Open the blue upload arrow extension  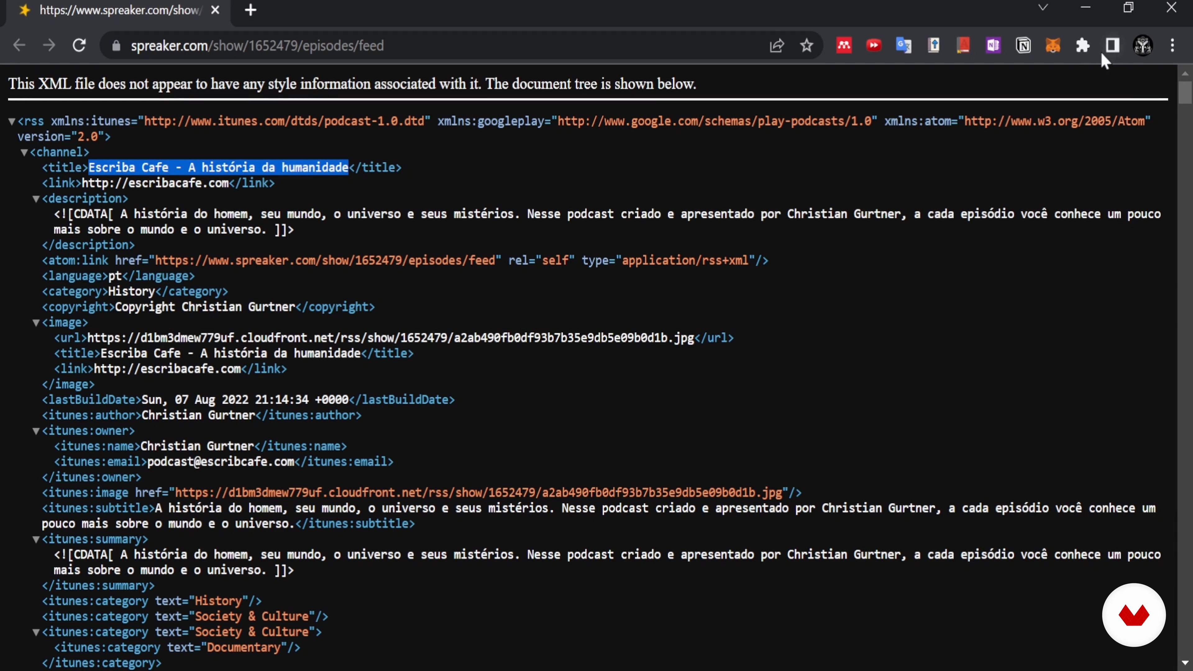[934, 45]
